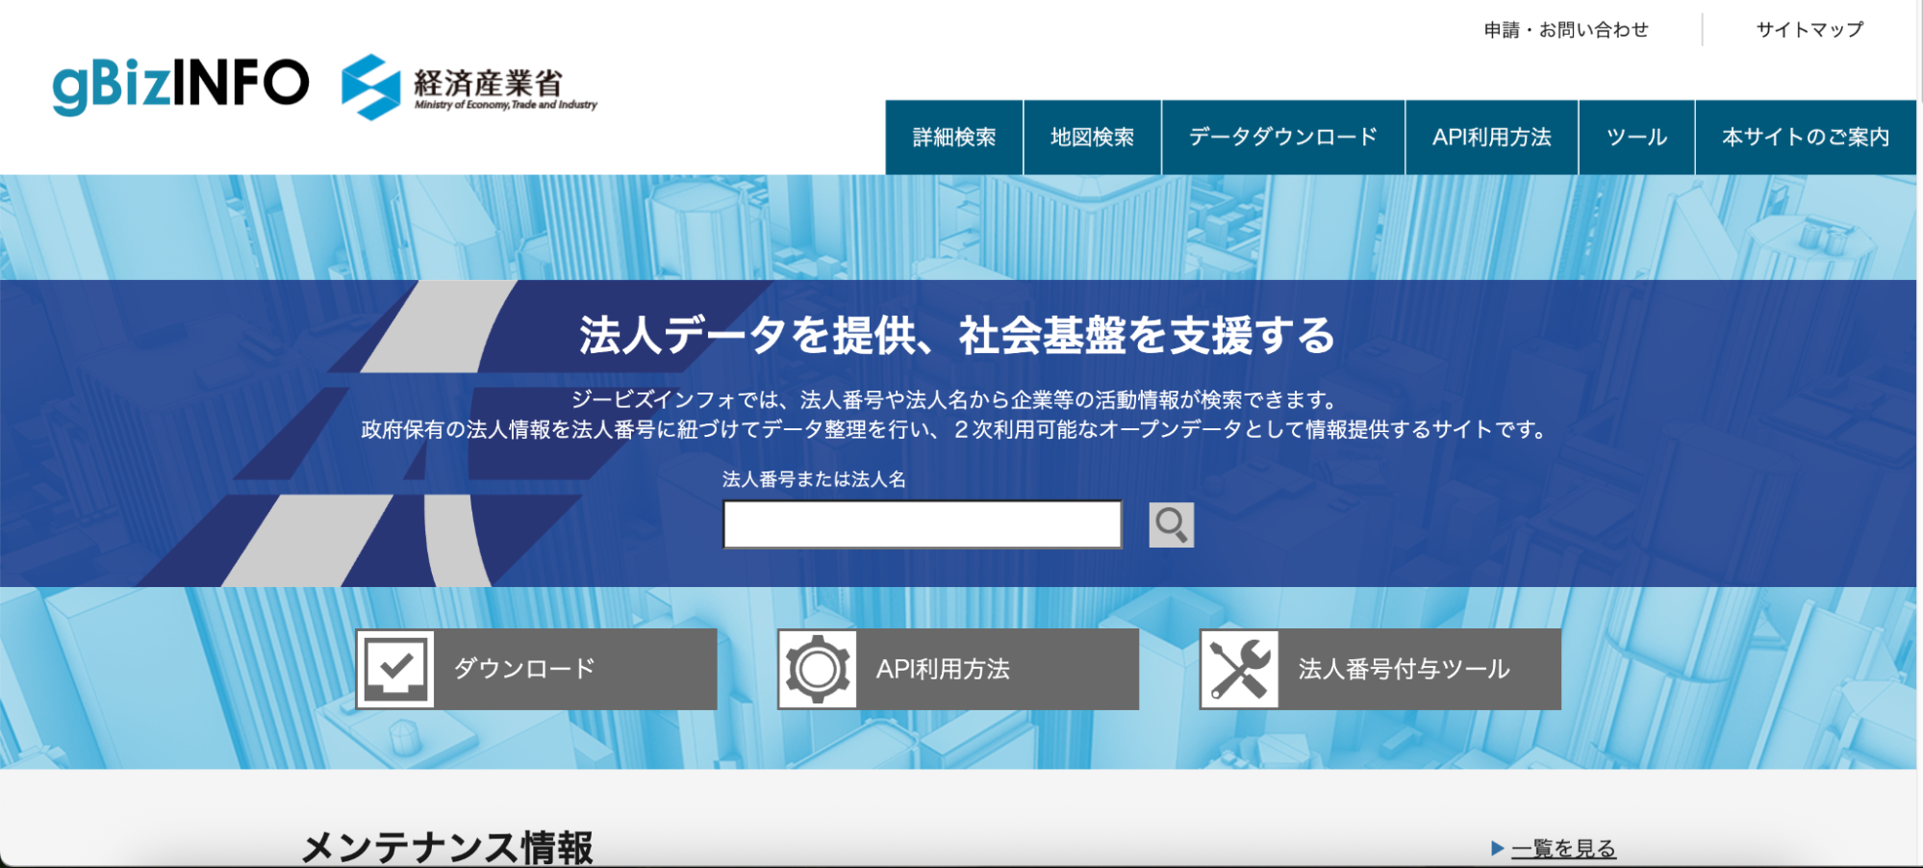
Task: Open the サイトマップ page
Action: (1809, 29)
